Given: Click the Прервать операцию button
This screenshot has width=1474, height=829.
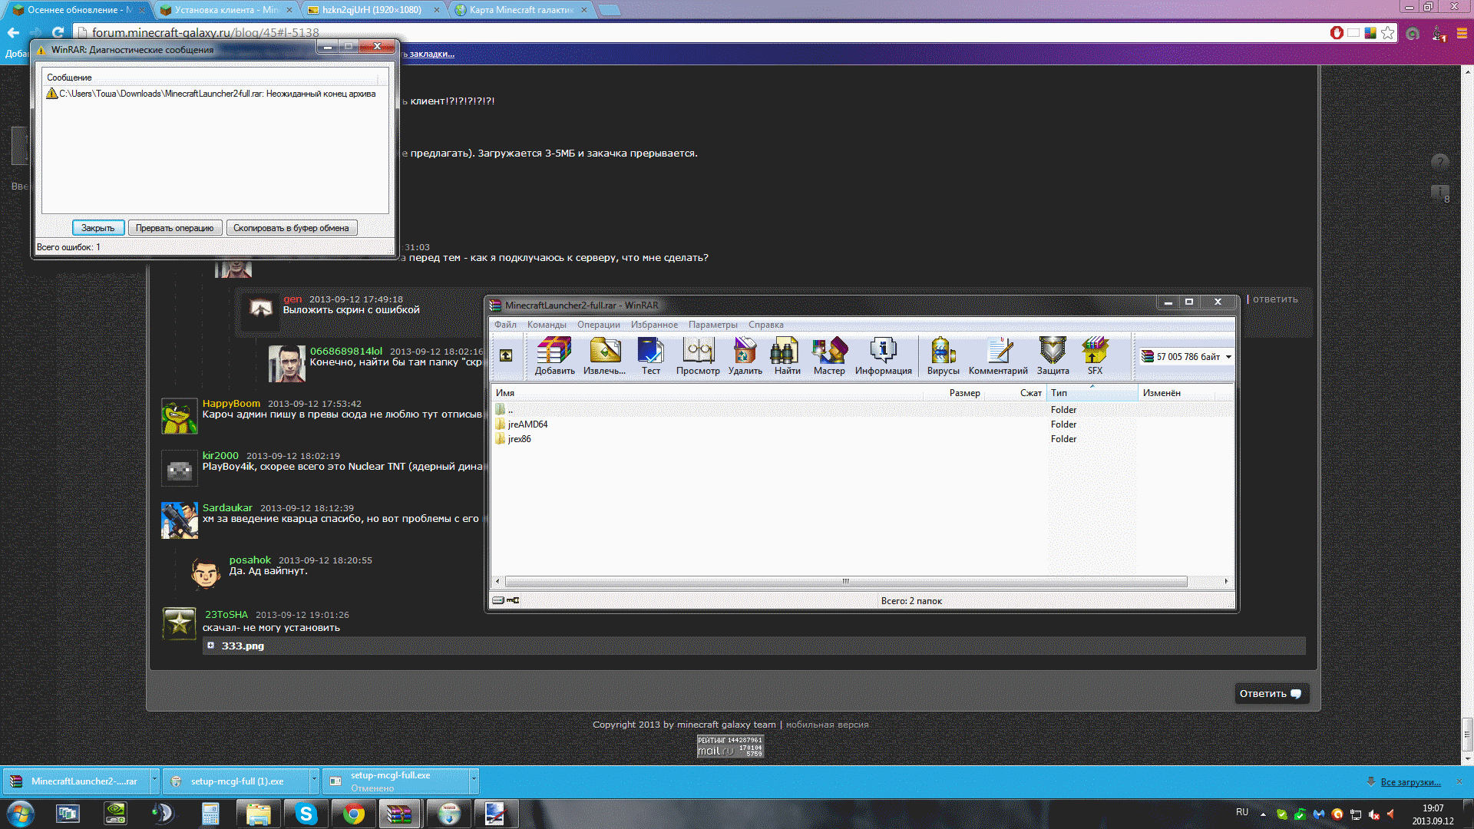Looking at the screenshot, I should (x=175, y=228).
